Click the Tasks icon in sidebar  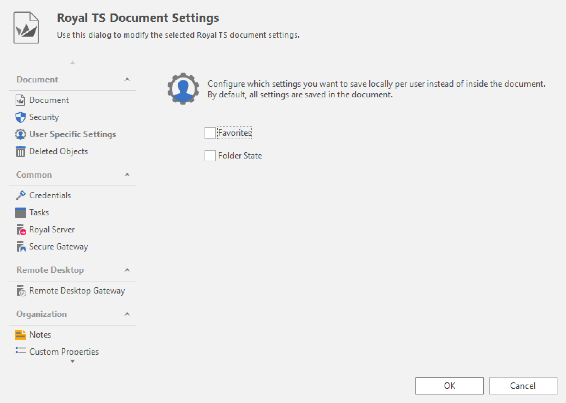click(x=20, y=213)
